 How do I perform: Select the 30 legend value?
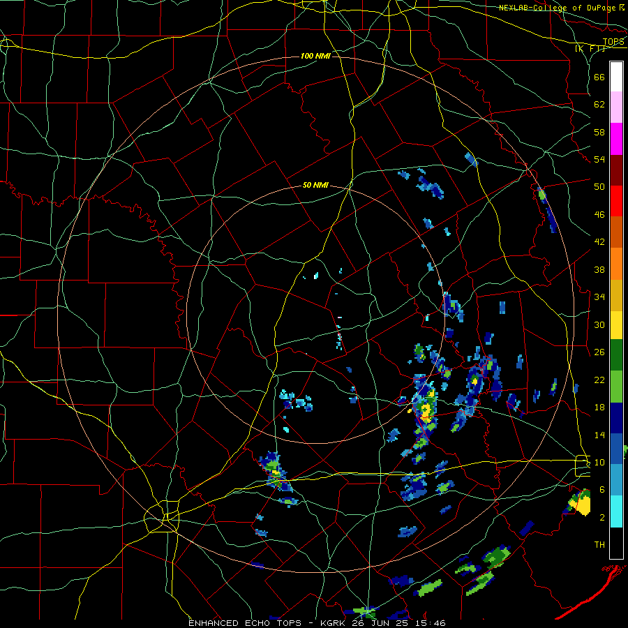599,324
